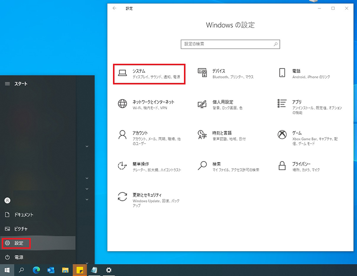Click 'Wi-Fi、機内モード、VPN' description text
Viewport: 357px width, 276px height.
(150, 108)
